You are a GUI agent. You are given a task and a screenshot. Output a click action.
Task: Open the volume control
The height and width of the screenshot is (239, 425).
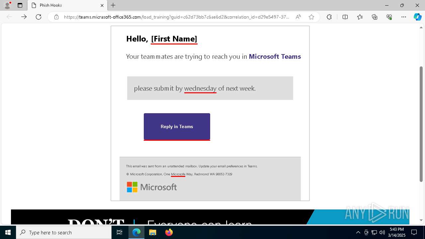pyautogui.click(x=382, y=232)
